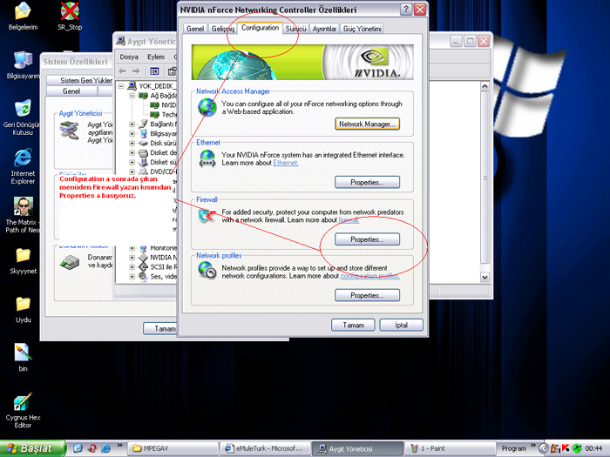Confirm with Tamam in NVIDIA dialog
This screenshot has height=457, width=610.
click(353, 325)
